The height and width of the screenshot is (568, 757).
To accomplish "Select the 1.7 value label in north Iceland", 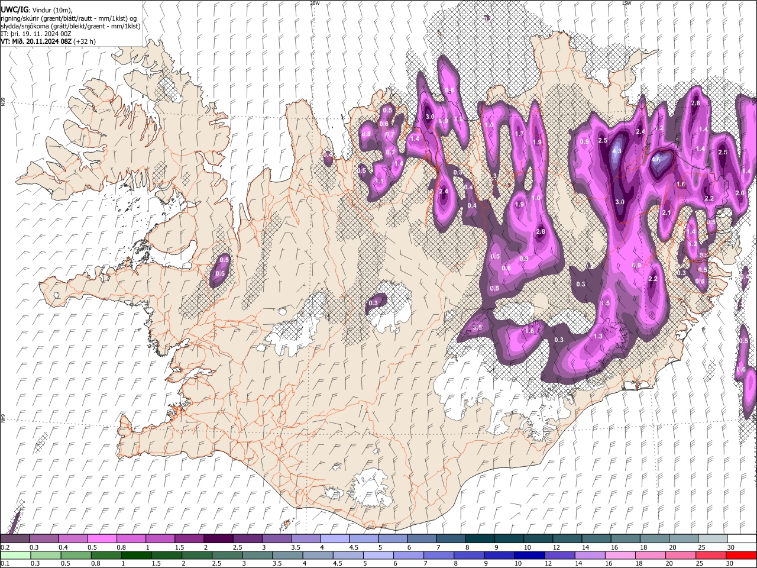I will [520, 134].
